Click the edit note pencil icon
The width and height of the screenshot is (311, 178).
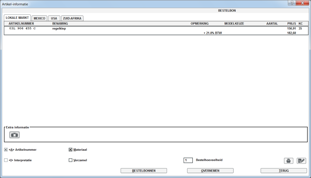(x=301, y=161)
